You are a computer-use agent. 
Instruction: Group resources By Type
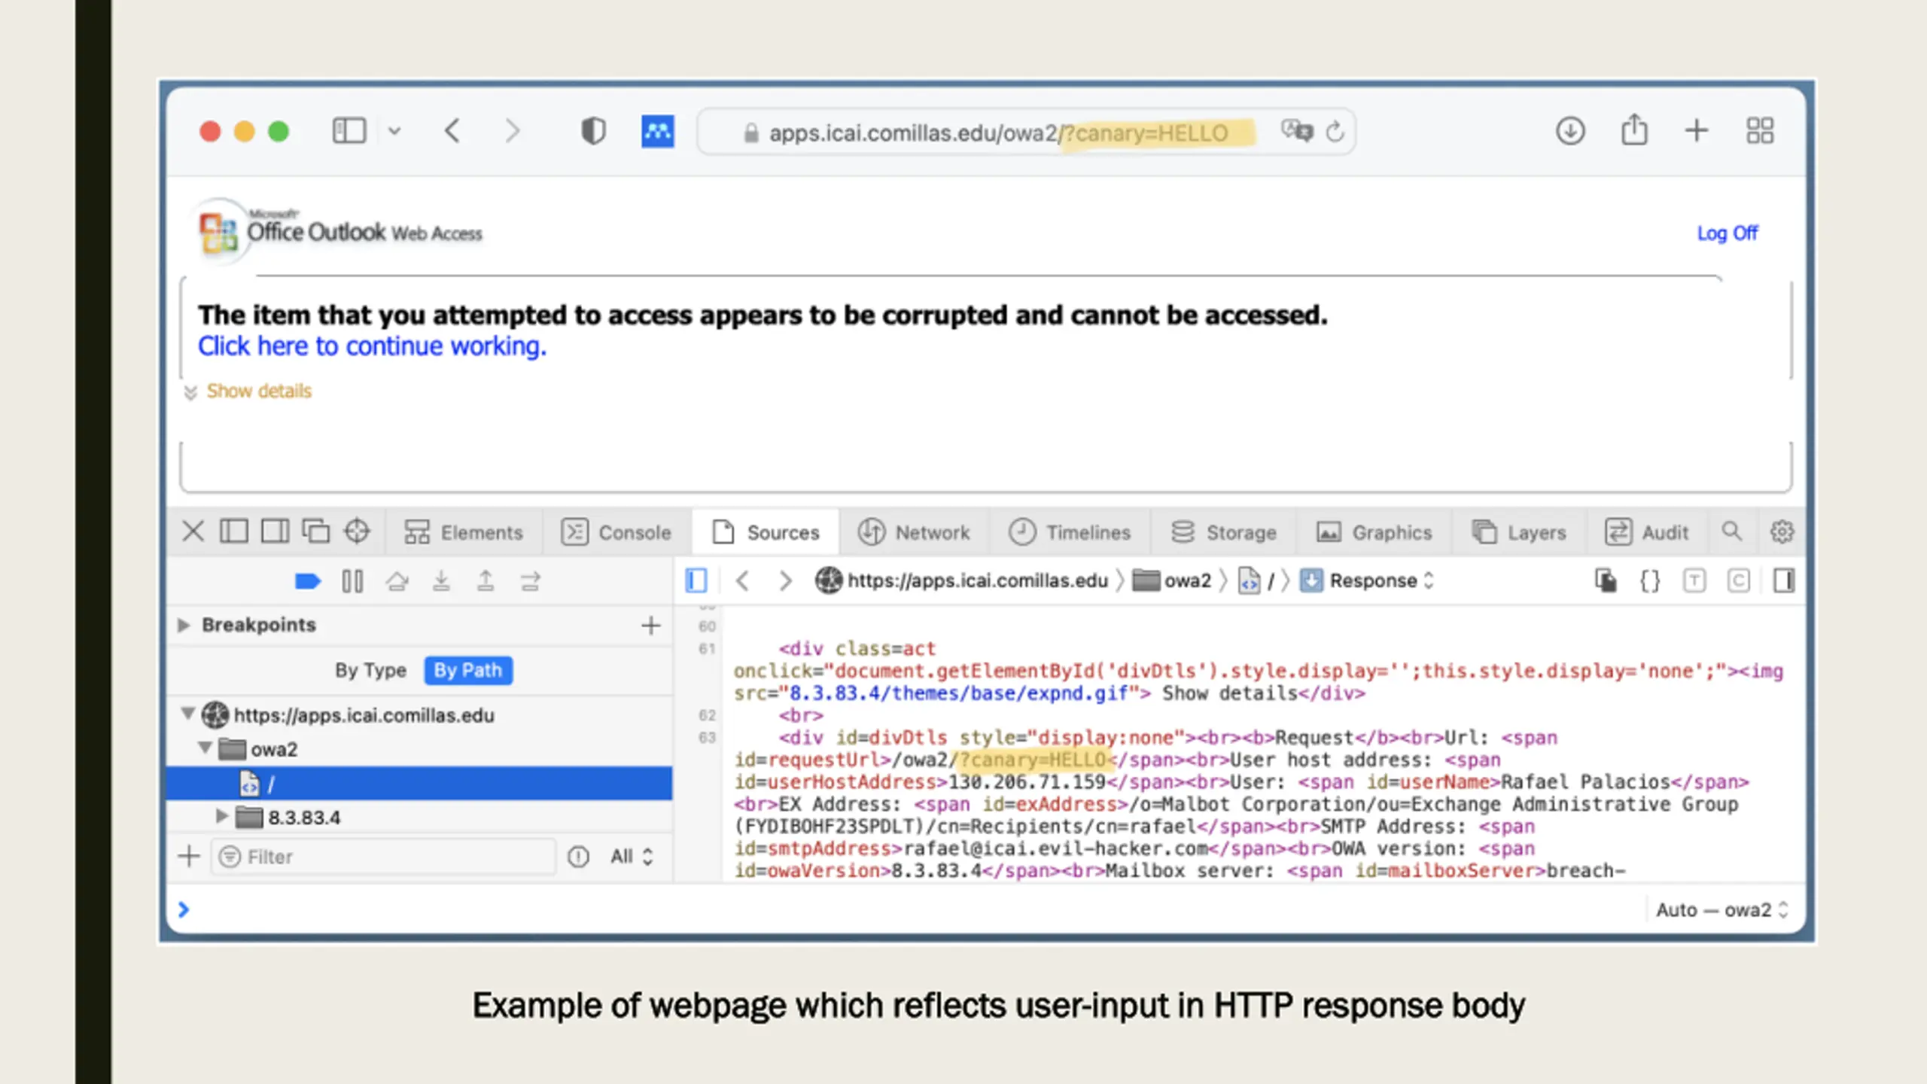pyautogui.click(x=370, y=670)
